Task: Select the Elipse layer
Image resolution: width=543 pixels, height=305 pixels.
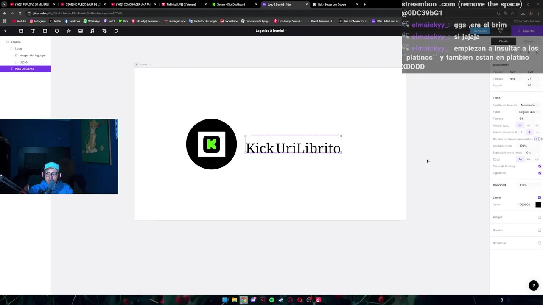Action: (25, 62)
